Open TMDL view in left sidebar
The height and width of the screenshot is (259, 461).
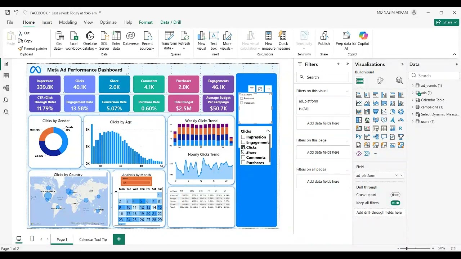coord(6,112)
